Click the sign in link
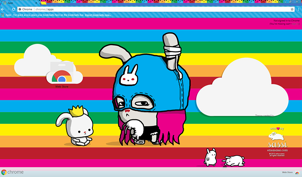The image size is (302, 177). pos(295,24)
